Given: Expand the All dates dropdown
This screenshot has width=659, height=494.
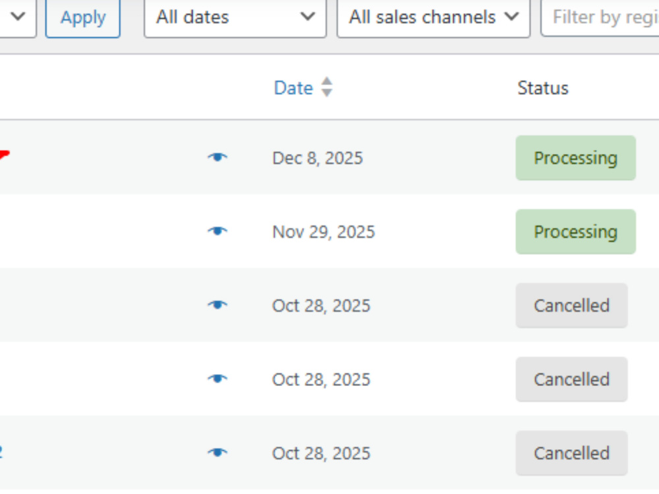Looking at the screenshot, I should (x=235, y=18).
